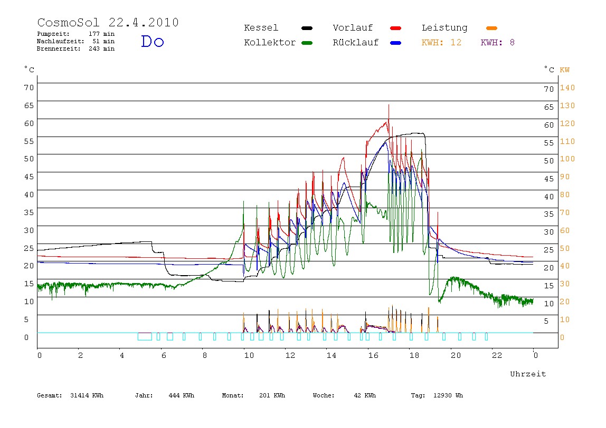Select the 'Nachlaufzeit: 51 min' line
This screenshot has height=428, width=606.
click(x=76, y=41)
